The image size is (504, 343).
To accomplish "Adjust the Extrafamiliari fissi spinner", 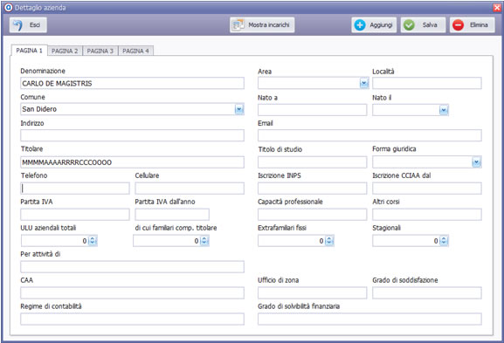I will click(x=329, y=241).
